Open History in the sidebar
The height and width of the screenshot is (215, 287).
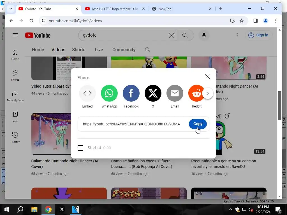point(15,138)
